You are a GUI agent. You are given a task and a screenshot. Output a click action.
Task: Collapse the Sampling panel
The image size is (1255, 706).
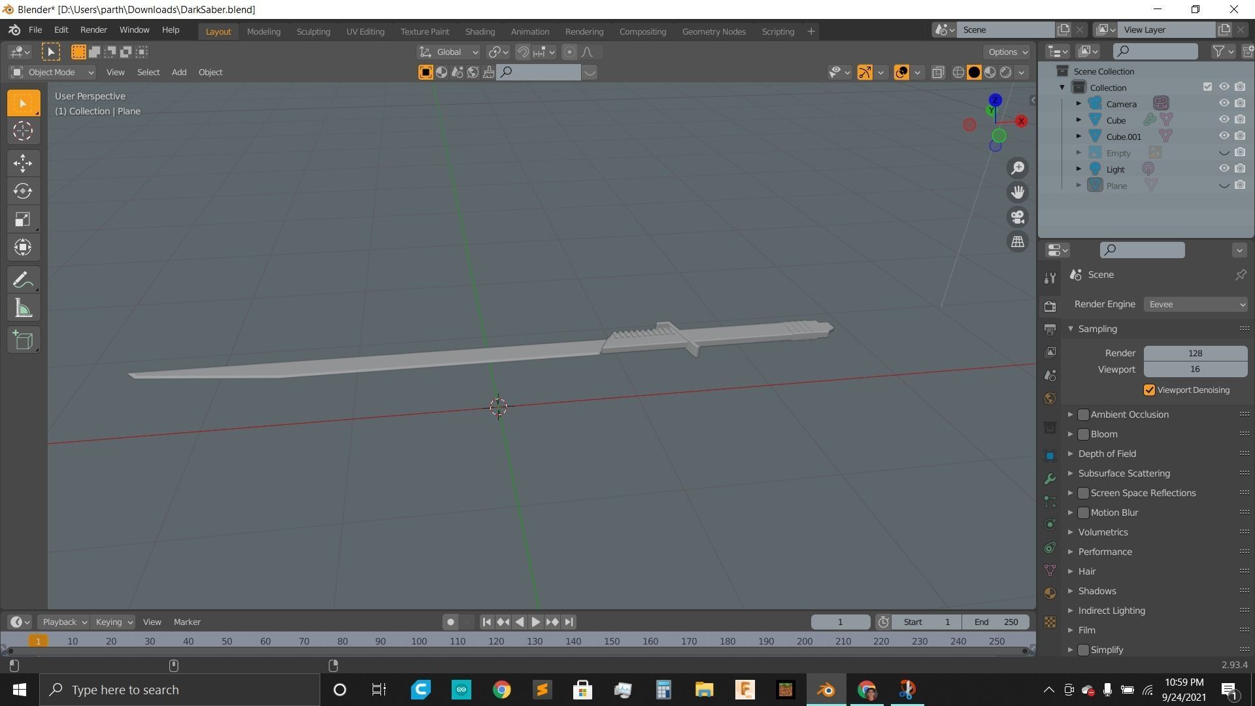1071,329
